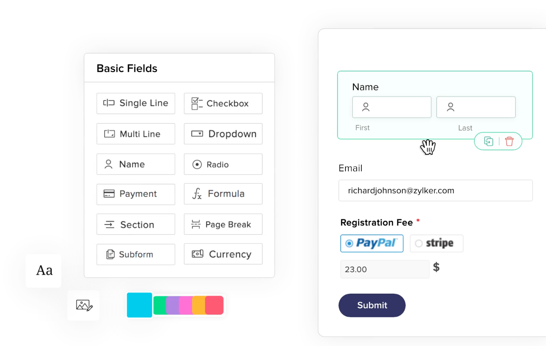Screen dimensions: 546x346
Task: Click the 23.00 amount field
Action: [x=384, y=269]
